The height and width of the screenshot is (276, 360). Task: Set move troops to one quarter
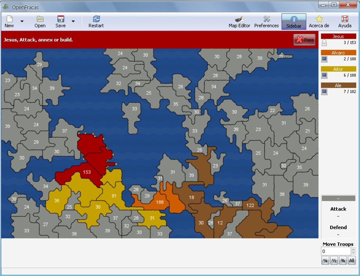[325, 260]
